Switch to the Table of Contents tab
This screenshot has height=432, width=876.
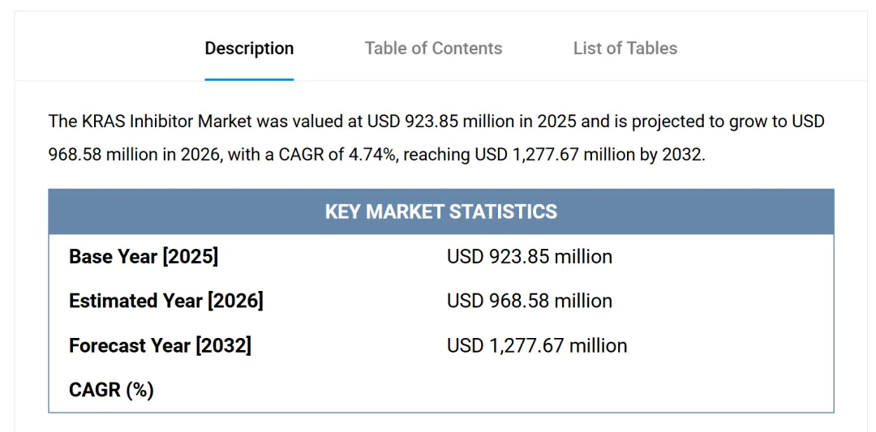pyautogui.click(x=433, y=49)
